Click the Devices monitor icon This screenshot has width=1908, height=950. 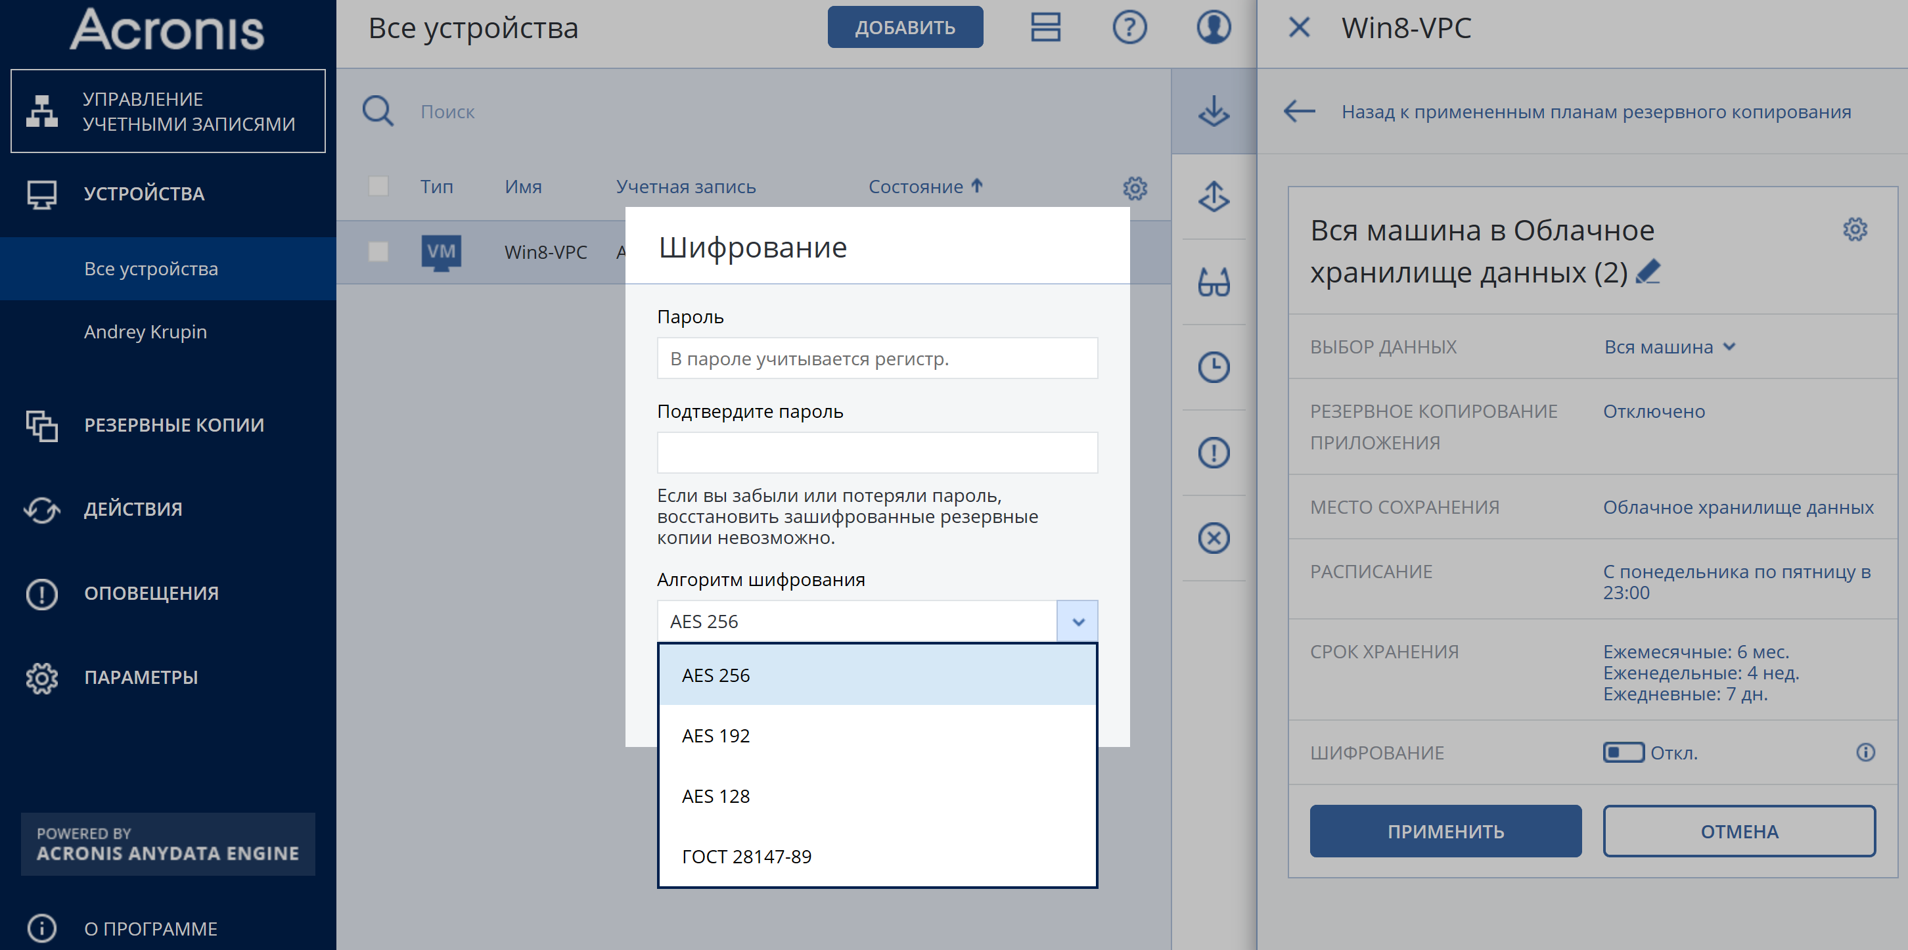(x=41, y=194)
